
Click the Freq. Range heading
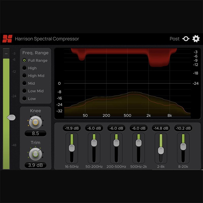coord(35,53)
